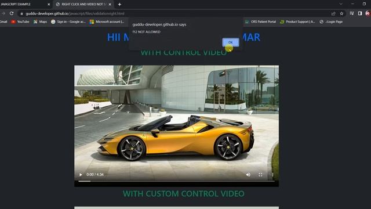Close the JAVASCRIPT EXAMPLE tab
The image size is (371, 209).
click(x=49, y=4)
